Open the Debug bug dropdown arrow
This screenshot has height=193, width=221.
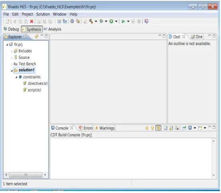click(106, 22)
